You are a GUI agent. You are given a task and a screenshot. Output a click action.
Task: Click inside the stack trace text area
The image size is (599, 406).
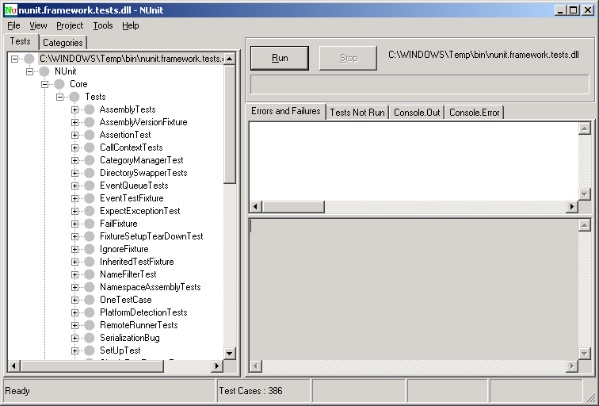(x=414, y=289)
